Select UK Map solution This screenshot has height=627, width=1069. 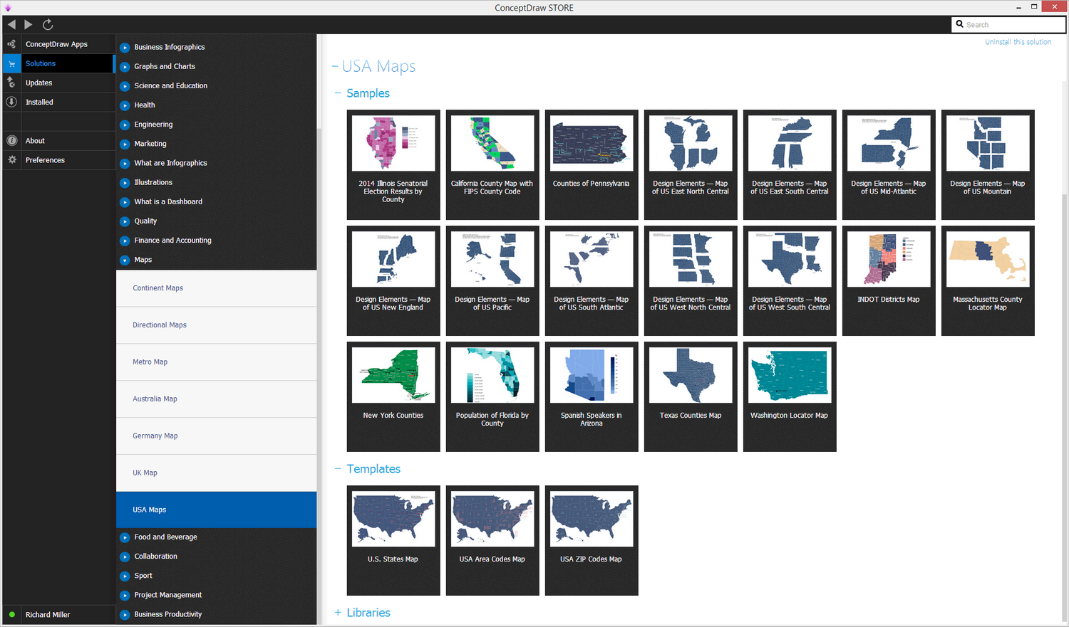pyautogui.click(x=216, y=473)
